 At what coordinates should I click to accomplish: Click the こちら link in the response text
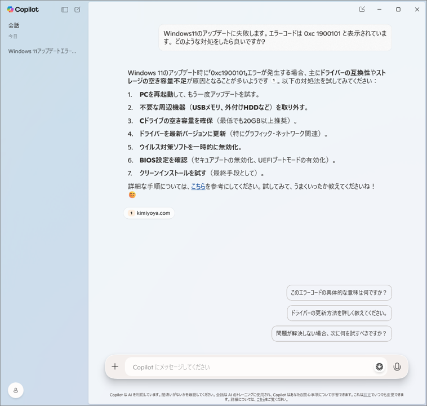198,187
